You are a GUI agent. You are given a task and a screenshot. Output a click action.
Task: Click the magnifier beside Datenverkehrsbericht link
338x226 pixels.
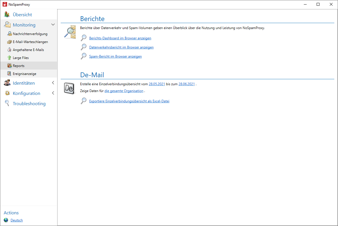[84, 47]
